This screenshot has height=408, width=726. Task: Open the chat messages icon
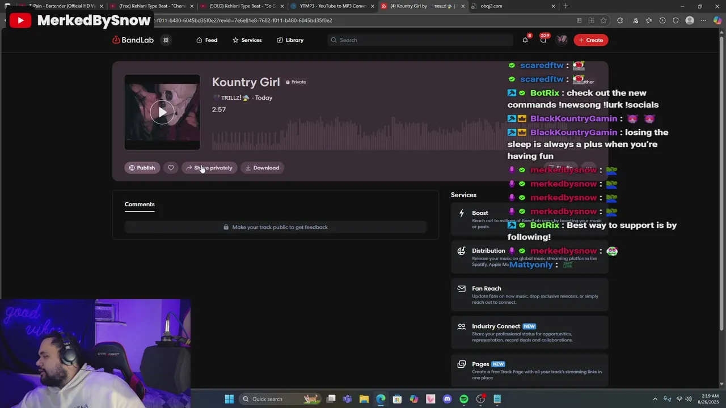(x=543, y=40)
